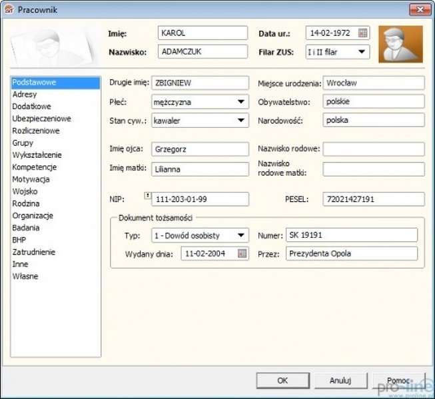The width and height of the screenshot is (435, 399).
Task: Select the BHP category
Action: coord(19,240)
